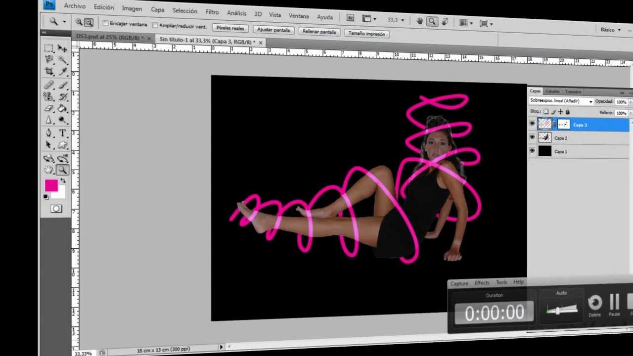Select the Eyedropper tool
The width and height of the screenshot is (633, 356).
(62, 72)
